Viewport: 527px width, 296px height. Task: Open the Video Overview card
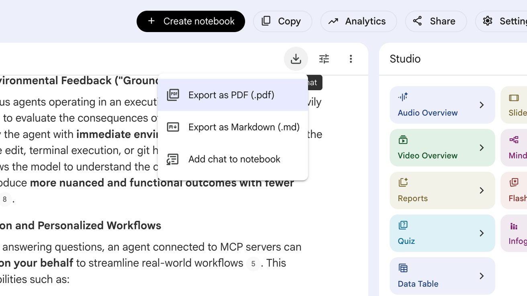(x=442, y=148)
